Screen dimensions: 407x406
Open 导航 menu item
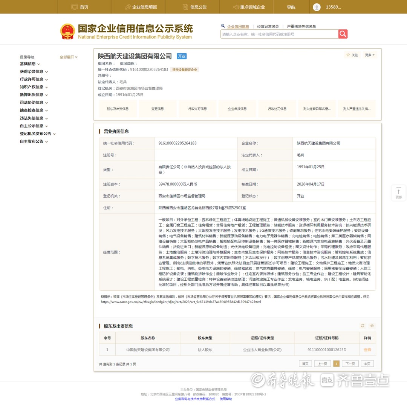click(291, 7)
